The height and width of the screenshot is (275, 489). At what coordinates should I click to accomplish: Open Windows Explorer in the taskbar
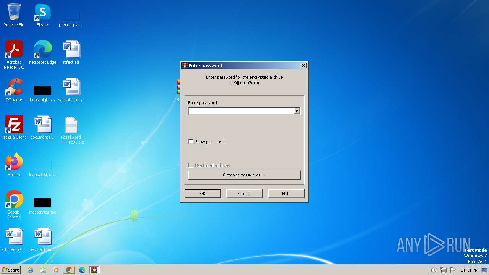[x=43, y=270]
